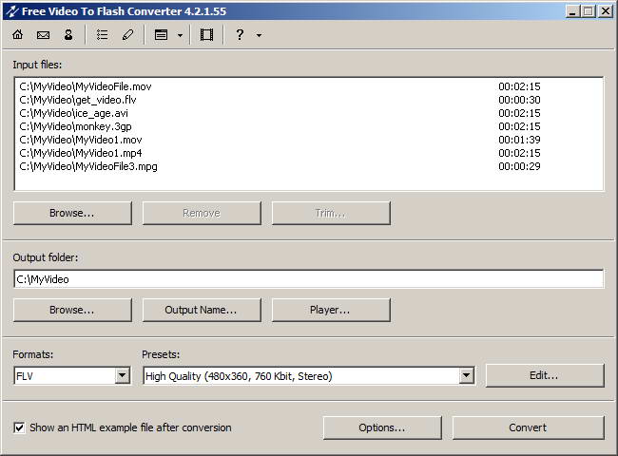Screen dimensions: 618x456
Task: Click the pencil edit toolbar icon
Action: 127,35
